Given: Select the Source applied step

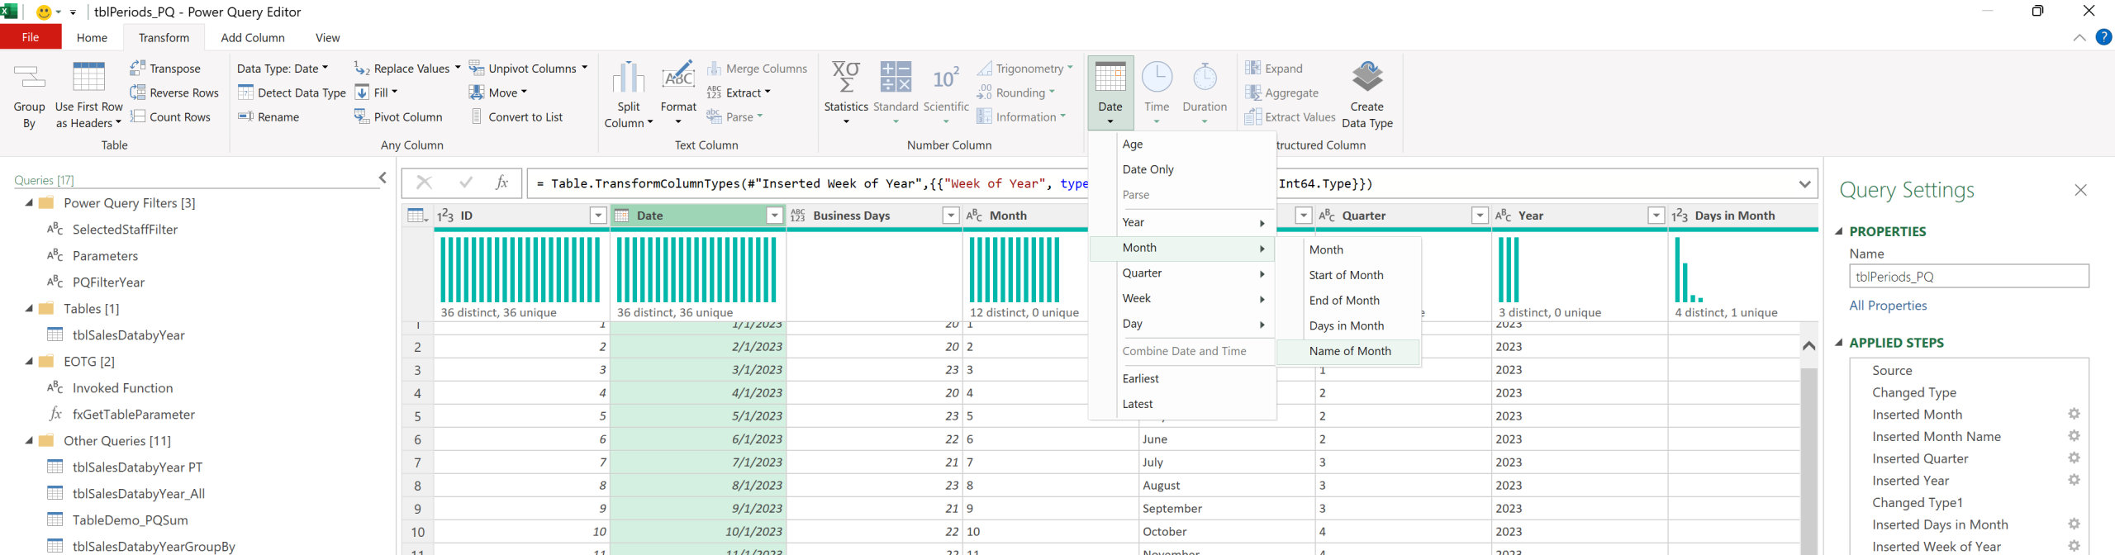Looking at the screenshot, I should (x=1892, y=370).
